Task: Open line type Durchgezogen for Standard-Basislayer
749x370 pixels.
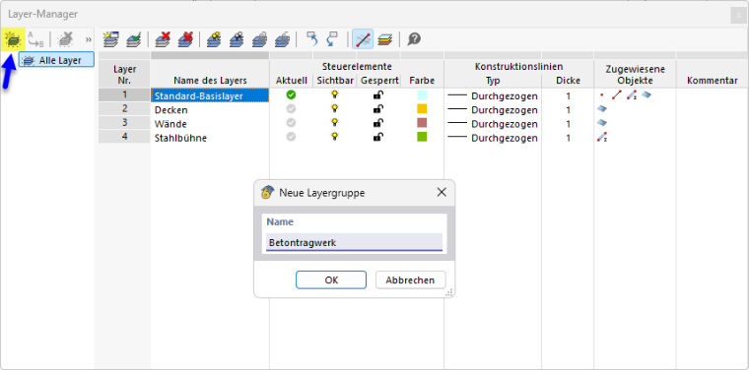Action: click(x=493, y=95)
